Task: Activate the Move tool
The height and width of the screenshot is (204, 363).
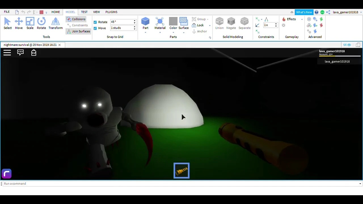Action: pyautogui.click(x=19, y=23)
